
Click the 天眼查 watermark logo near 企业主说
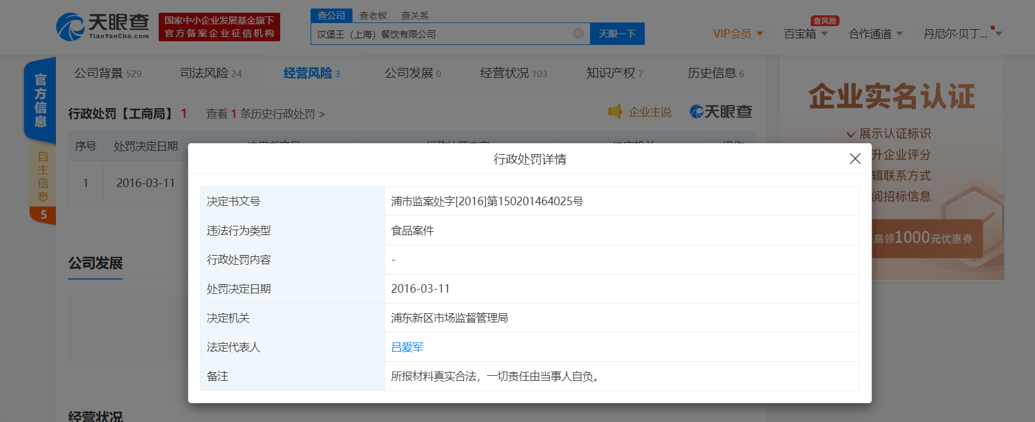721,112
